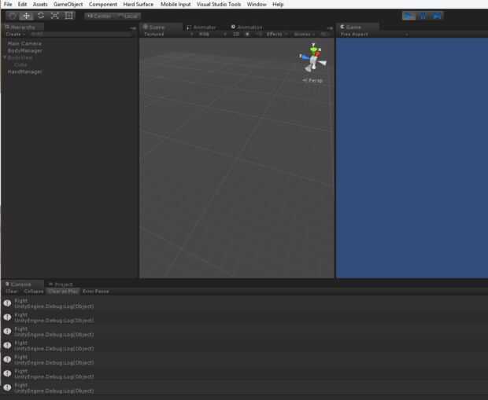This screenshot has height=400, width=488.
Task: Open the Scene panel options menu icon
Action: click(x=330, y=28)
